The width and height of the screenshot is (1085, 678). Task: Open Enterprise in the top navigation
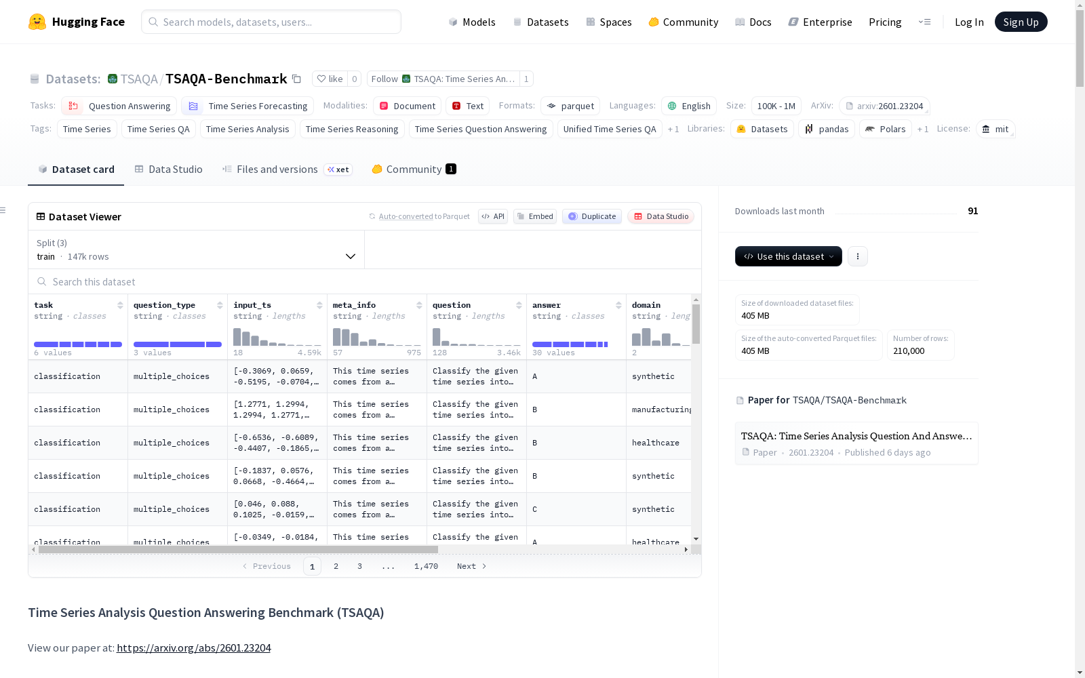pos(820,22)
